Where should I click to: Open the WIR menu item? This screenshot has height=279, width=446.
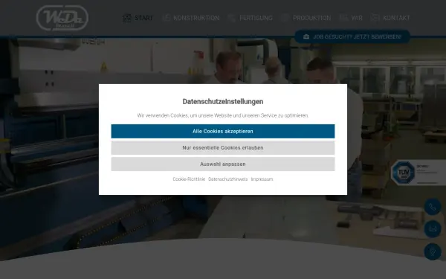[357, 18]
